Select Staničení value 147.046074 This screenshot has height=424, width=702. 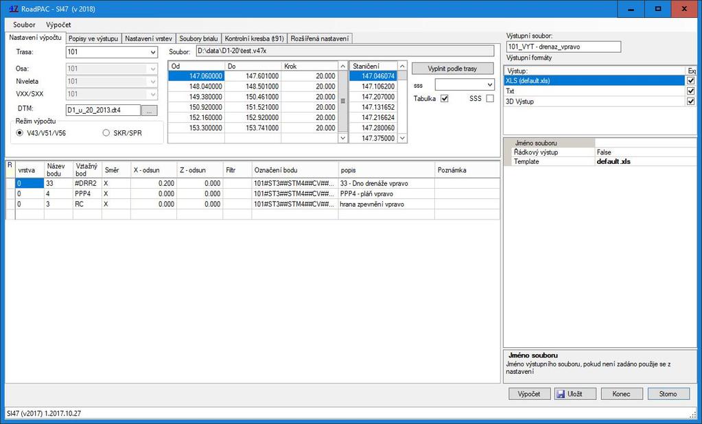pos(373,76)
